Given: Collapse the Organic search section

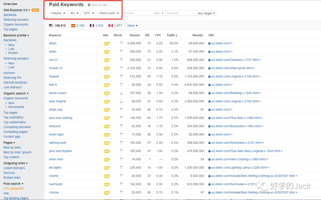Looking at the screenshot, I should 16,93.
